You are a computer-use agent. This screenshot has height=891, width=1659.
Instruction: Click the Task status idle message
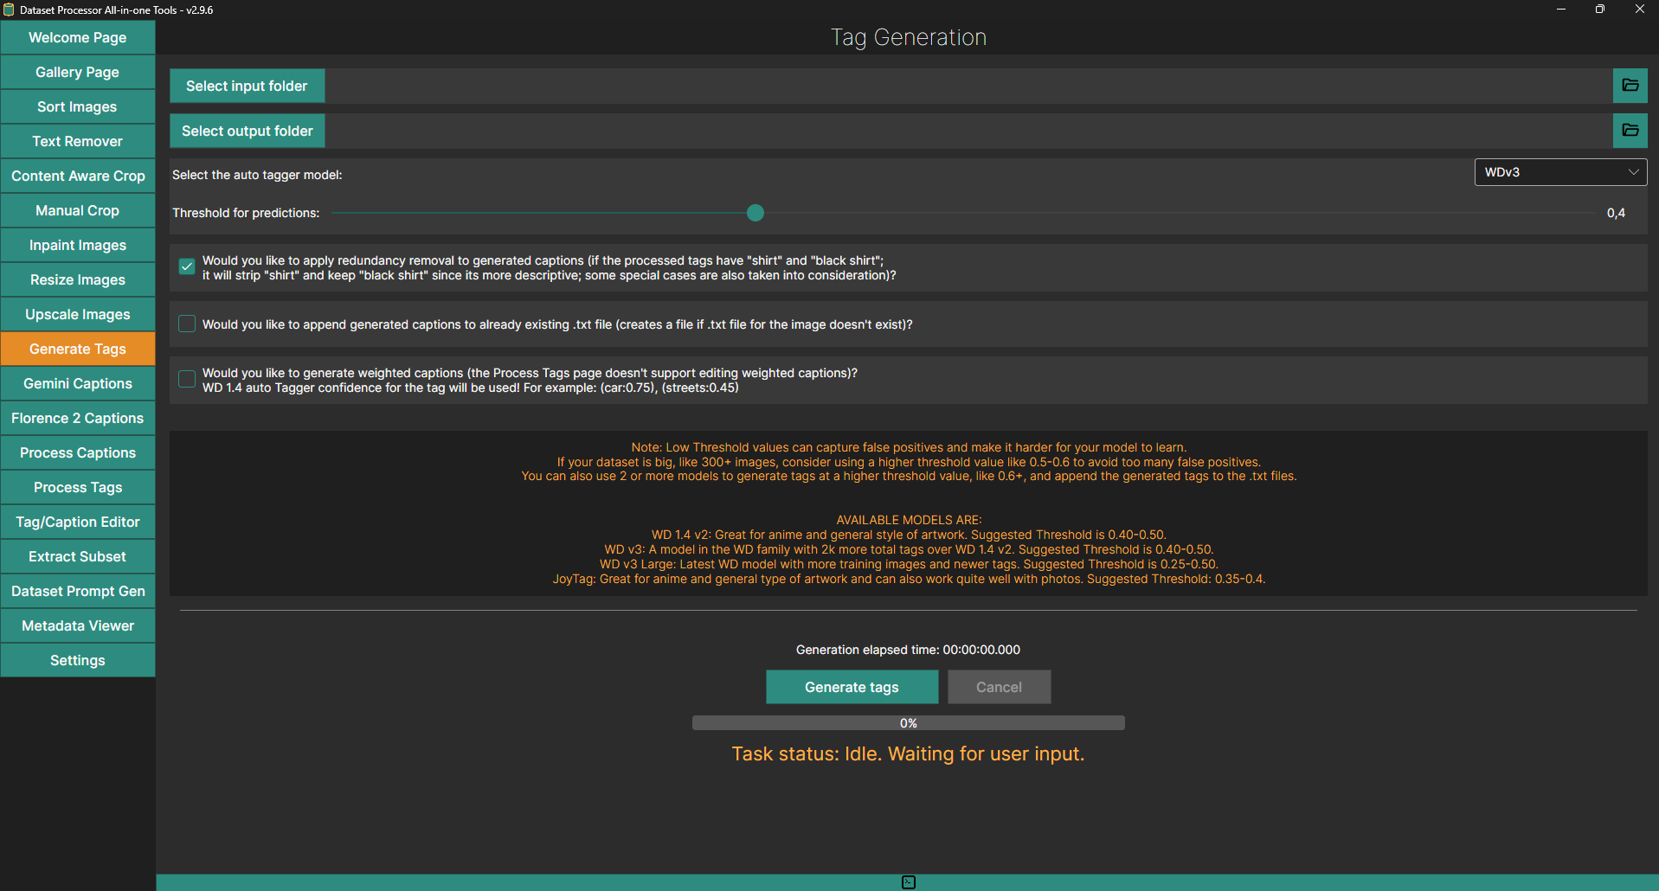pyautogui.click(x=908, y=753)
